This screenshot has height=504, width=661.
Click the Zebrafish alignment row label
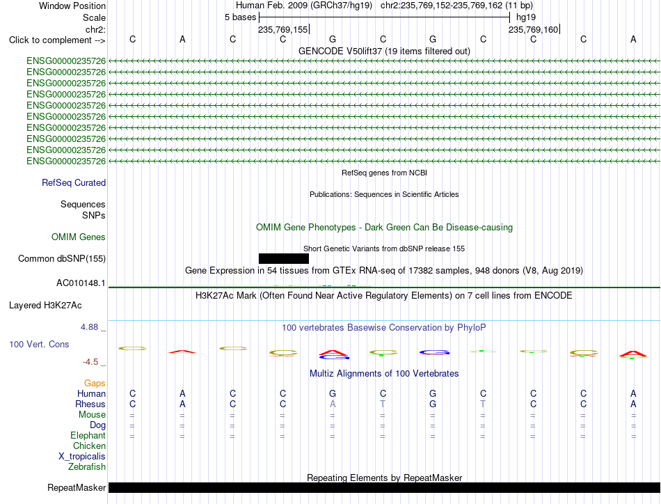87,467
